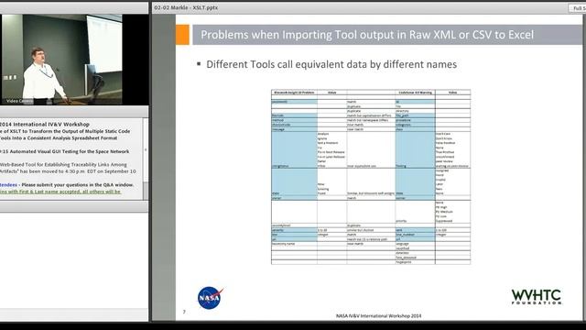Click the Full Screen button in share pod
Screen dimensions: 586x330
tap(578, 8)
